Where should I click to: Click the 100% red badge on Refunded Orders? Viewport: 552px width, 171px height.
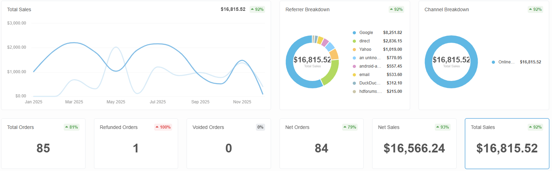(163, 127)
